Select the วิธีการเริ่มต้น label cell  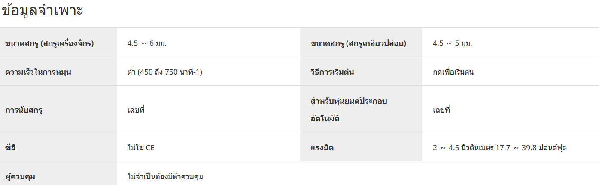point(361,71)
